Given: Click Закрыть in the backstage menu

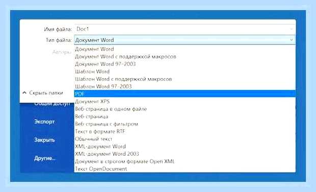Looking at the screenshot, I should point(44,140).
